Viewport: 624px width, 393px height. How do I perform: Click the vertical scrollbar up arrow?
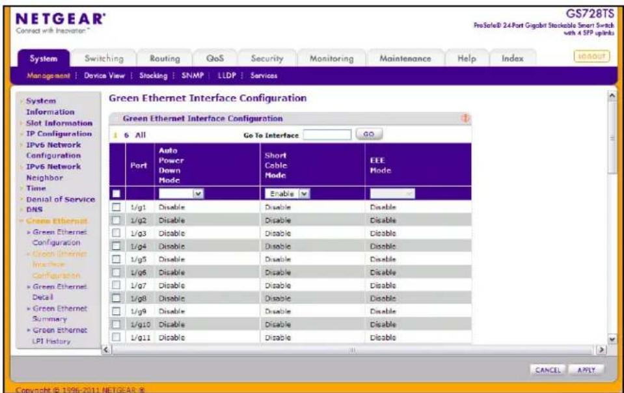coord(612,96)
